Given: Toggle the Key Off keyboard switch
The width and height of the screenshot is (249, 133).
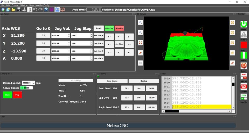Looking at the screenshot, I should (244, 87).
